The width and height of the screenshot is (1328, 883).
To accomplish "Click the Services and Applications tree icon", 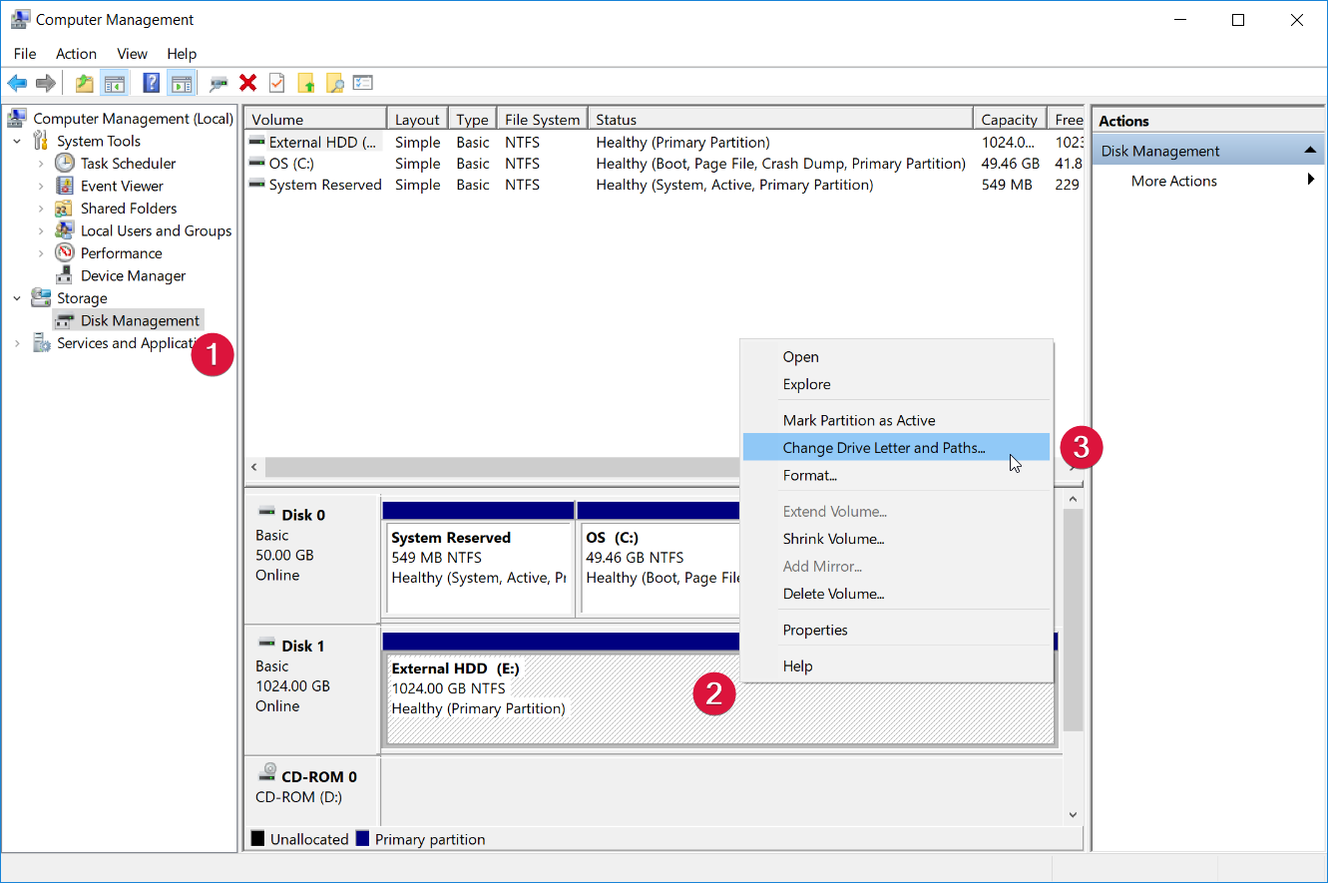I will pos(41,343).
